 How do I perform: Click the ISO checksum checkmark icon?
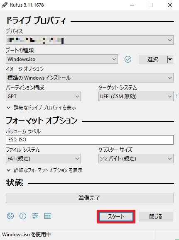[128, 59]
